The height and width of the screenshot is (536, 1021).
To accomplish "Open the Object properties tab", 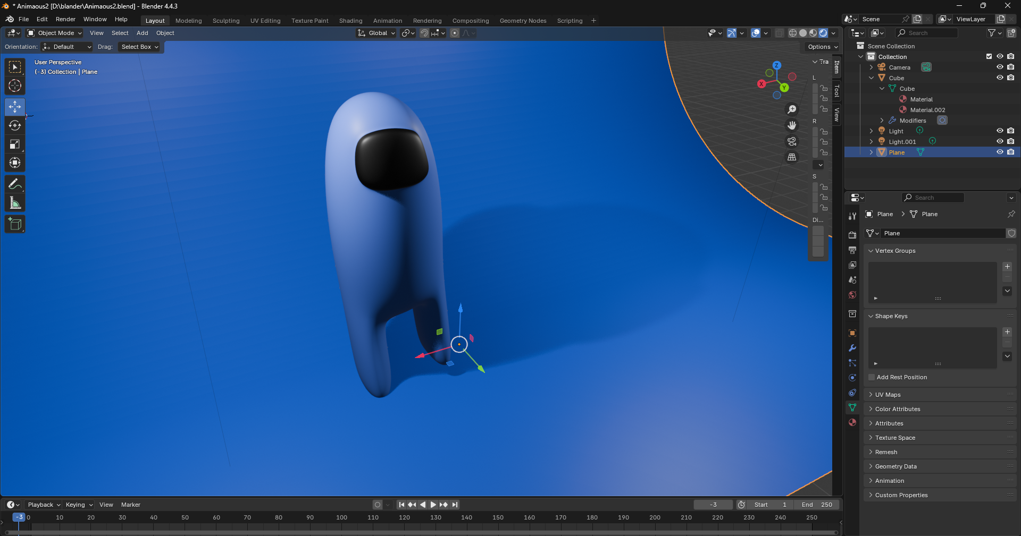I will (852, 333).
